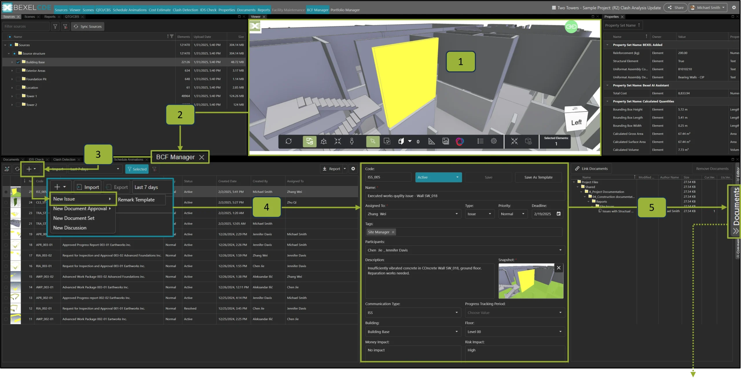The height and width of the screenshot is (383, 741).
Task: Open the Communication Type ISS dropdown
Action: (x=413, y=313)
